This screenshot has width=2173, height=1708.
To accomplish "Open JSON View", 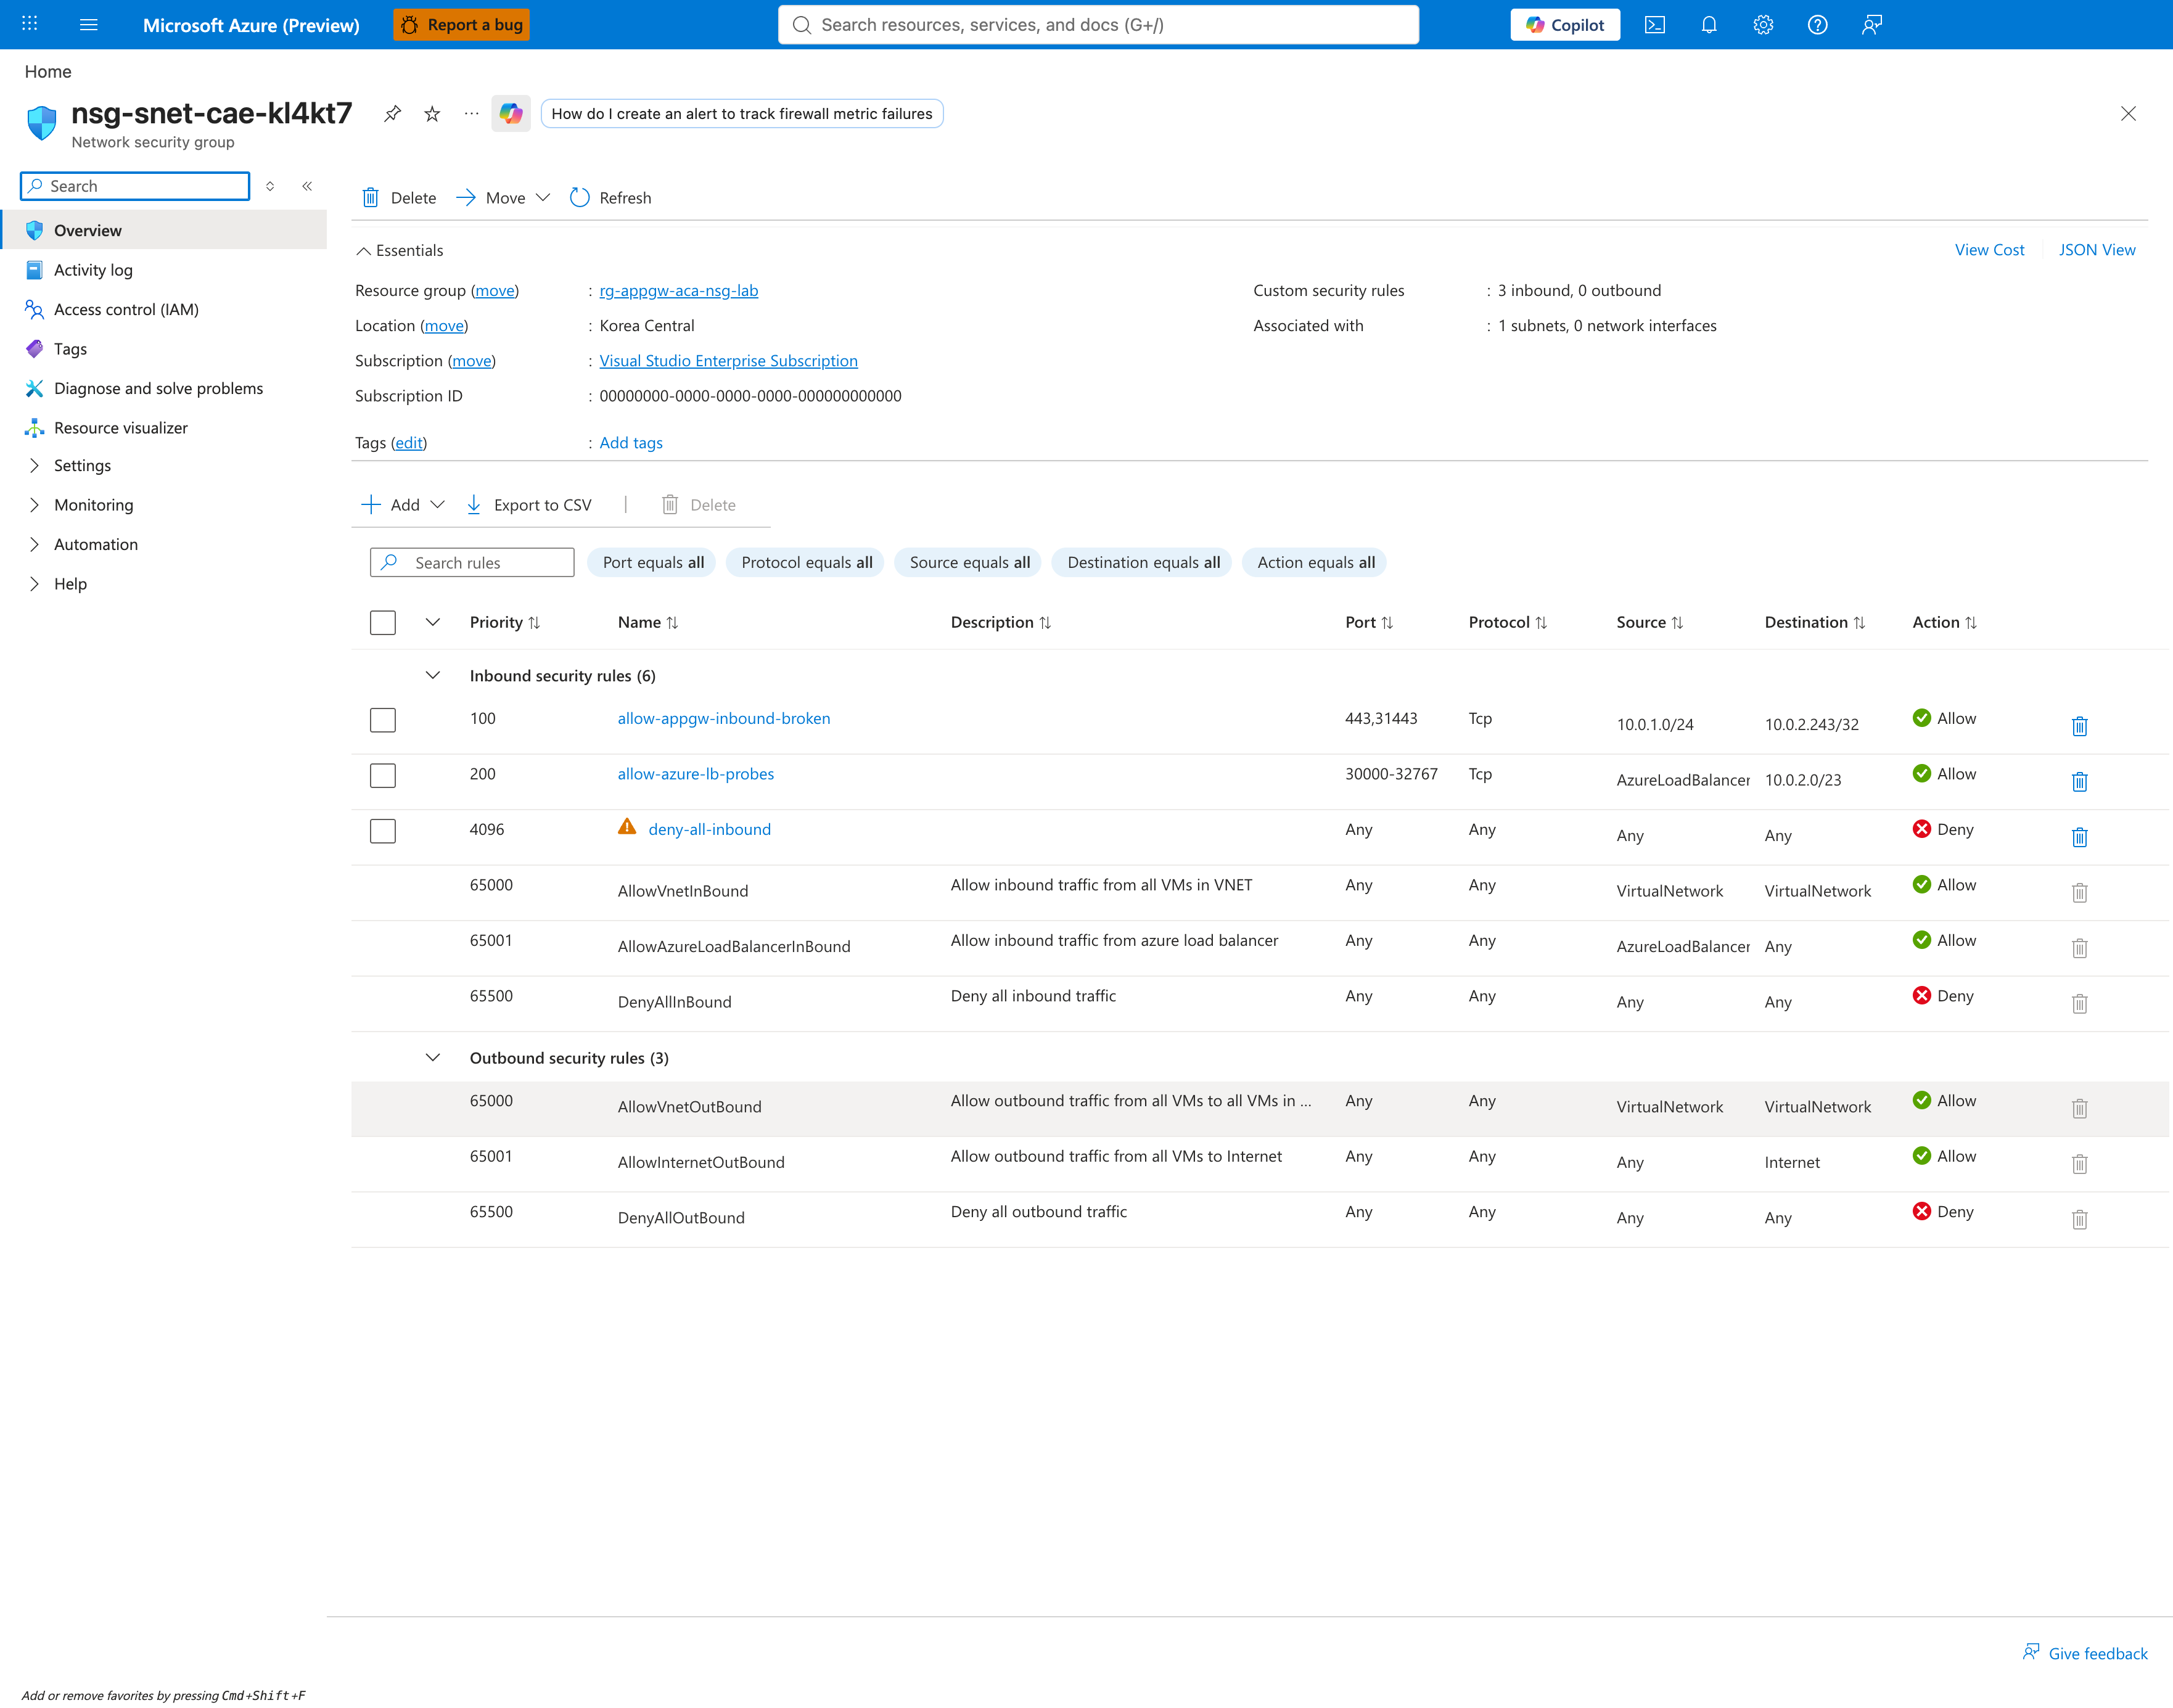I will [x=2097, y=250].
